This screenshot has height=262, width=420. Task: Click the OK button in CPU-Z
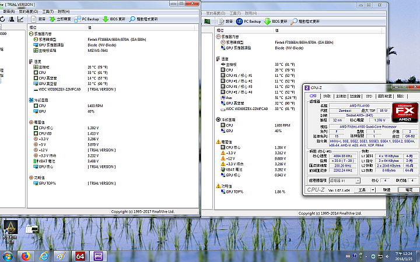coord(409,190)
